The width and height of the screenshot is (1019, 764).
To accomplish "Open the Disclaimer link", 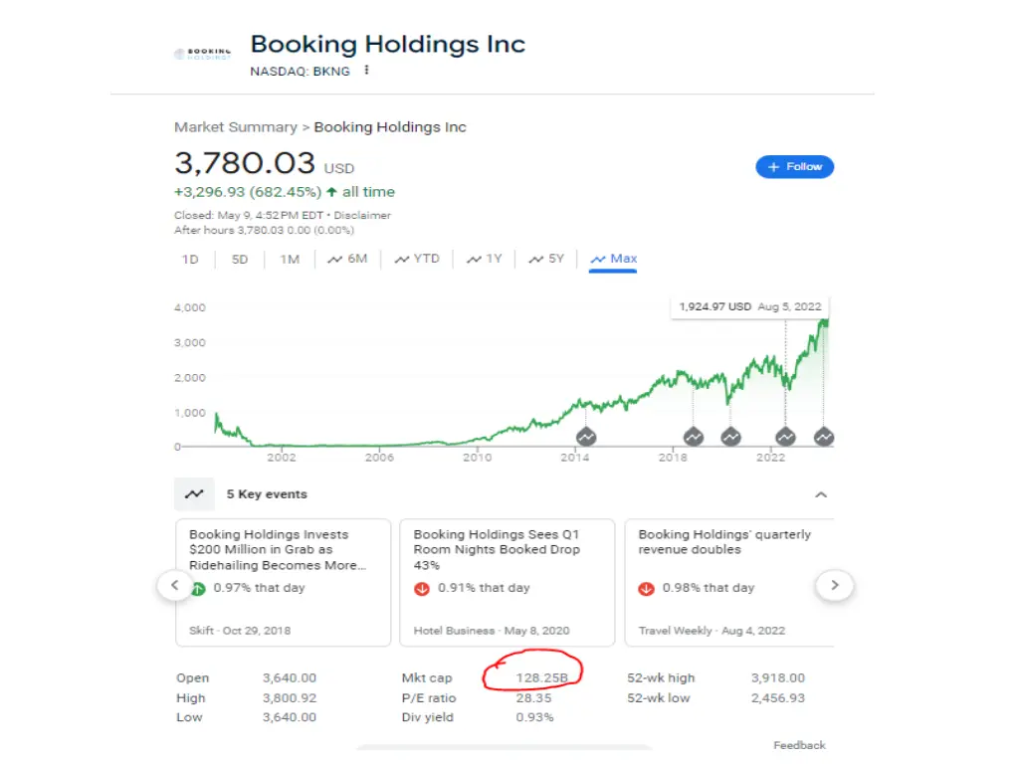I will [x=362, y=215].
